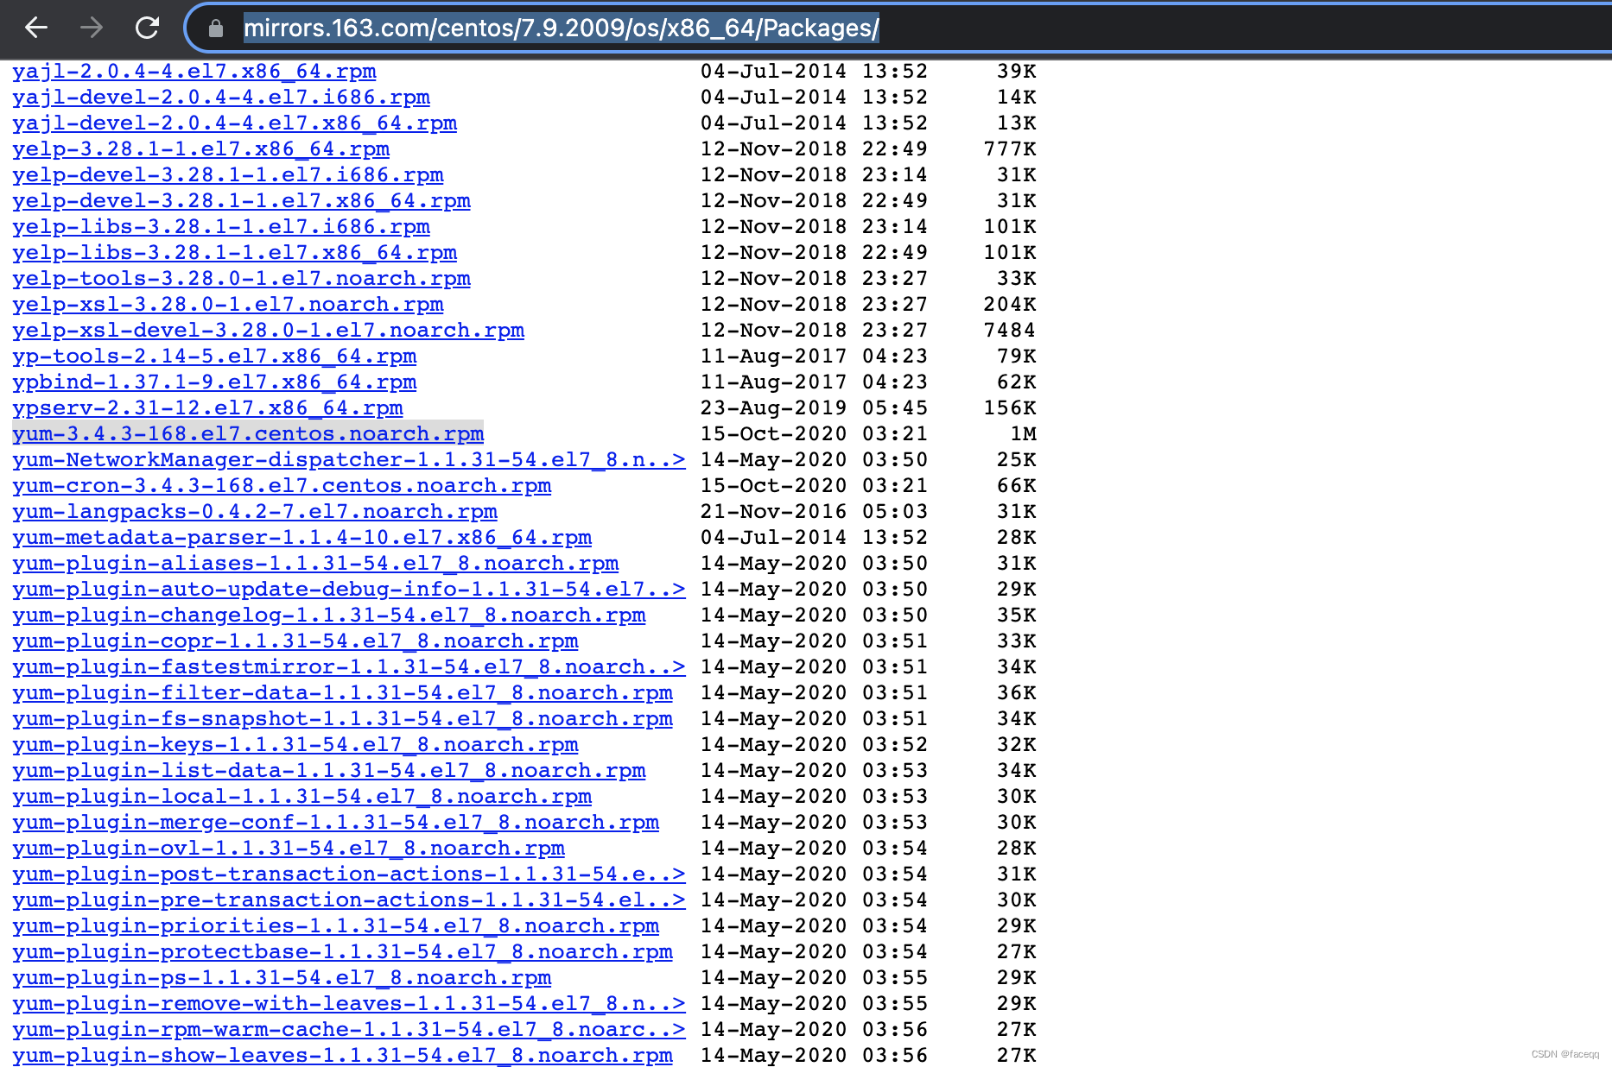Open yelp-3.28.1-1.el7.x86_64.rpm link
The height and width of the screenshot is (1067, 1612).
(x=201, y=149)
